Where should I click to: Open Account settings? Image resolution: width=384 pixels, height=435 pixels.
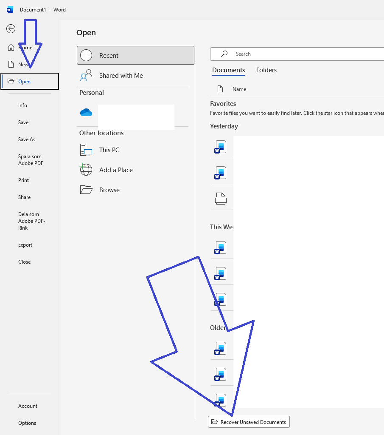click(28, 406)
